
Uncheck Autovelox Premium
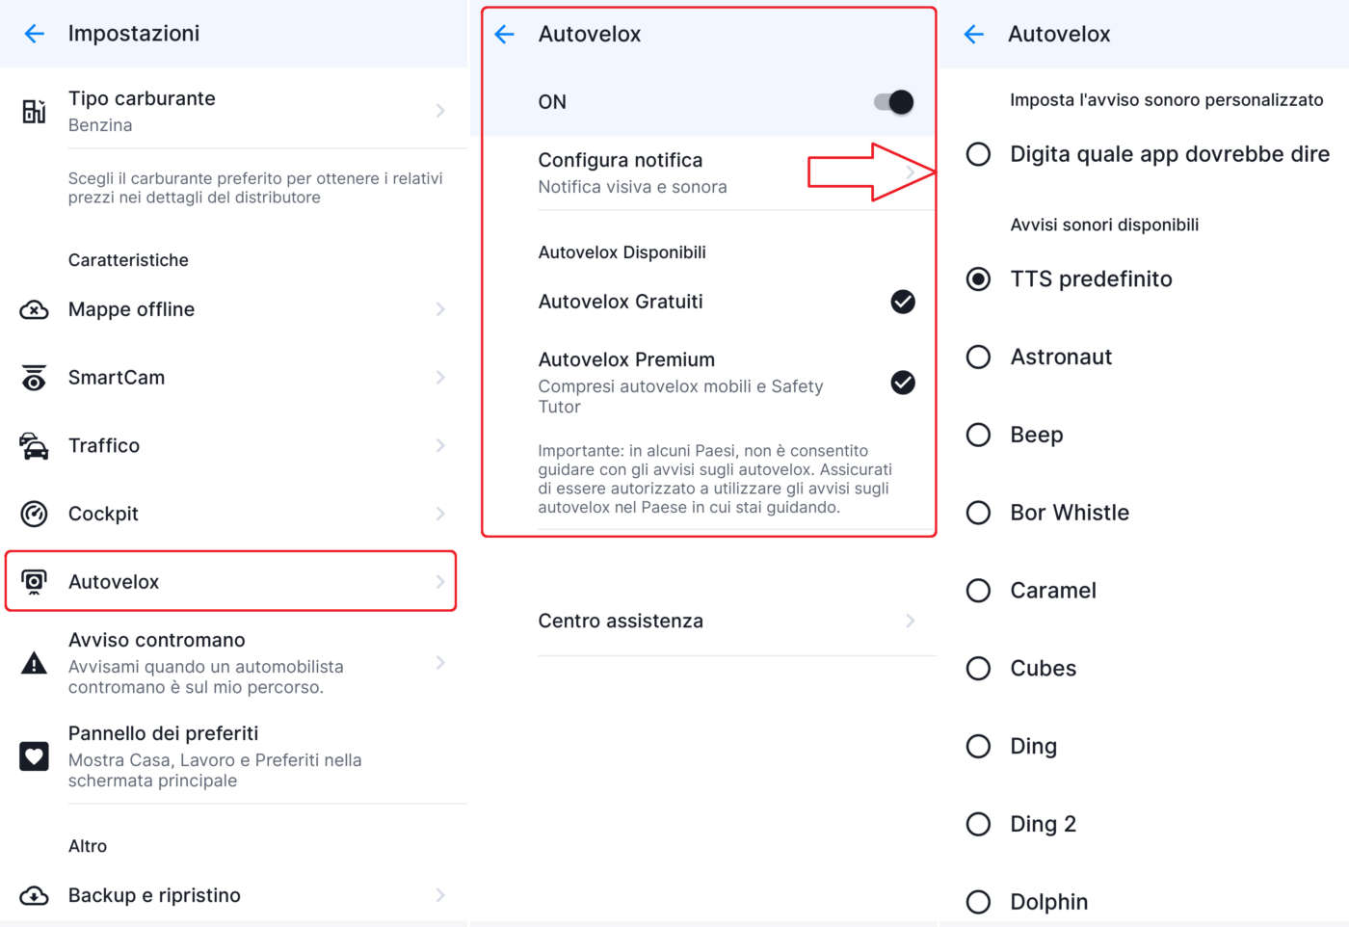point(902,383)
